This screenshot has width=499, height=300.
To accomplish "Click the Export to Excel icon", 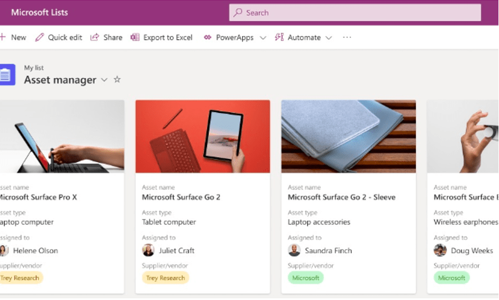I will point(135,37).
